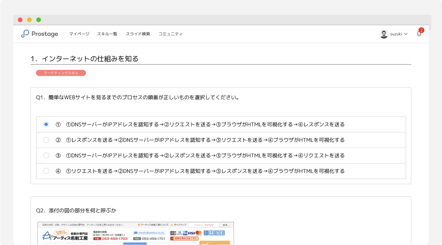Viewport: 442px width, 245px height.
Task: Click the Q2 attached website image
Action: point(136,233)
